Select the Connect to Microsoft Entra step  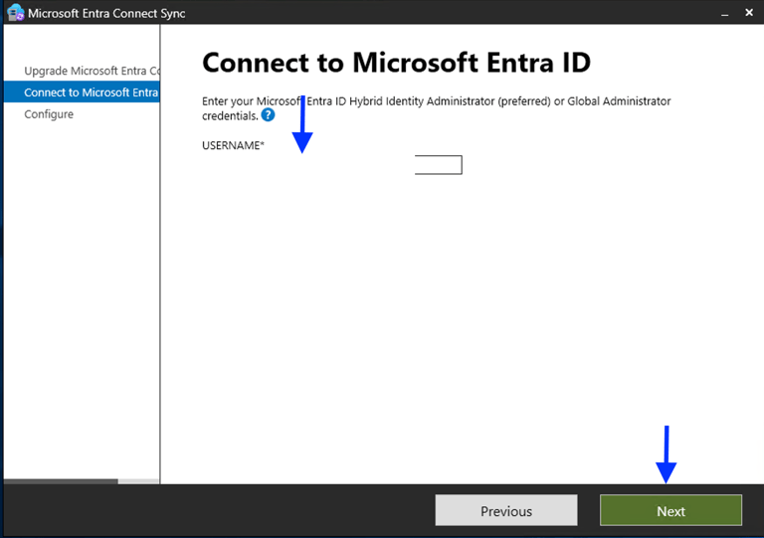click(82, 92)
